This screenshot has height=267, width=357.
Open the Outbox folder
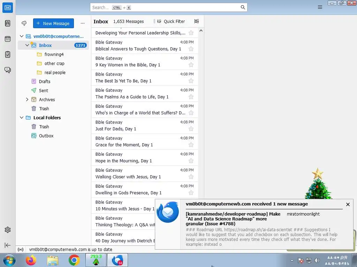point(53,136)
